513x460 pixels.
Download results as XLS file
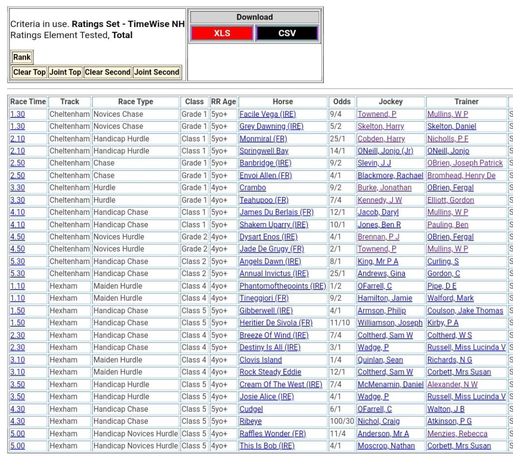[222, 34]
